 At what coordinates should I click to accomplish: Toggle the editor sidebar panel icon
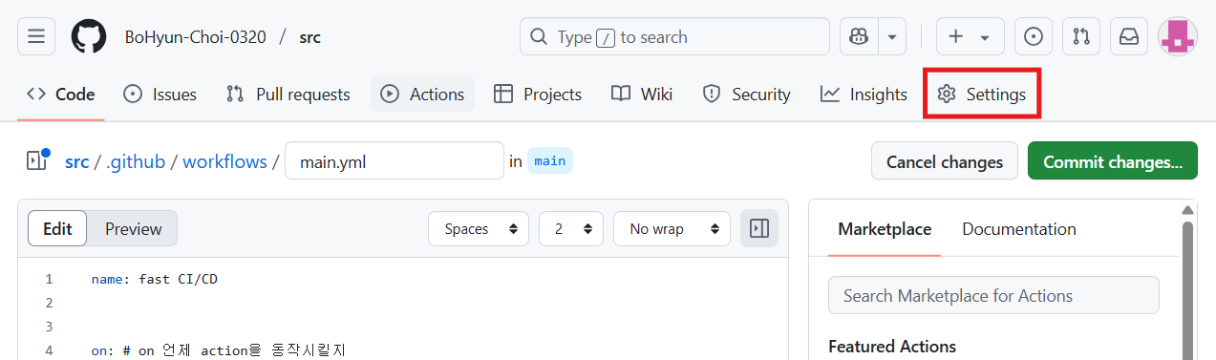(759, 229)
